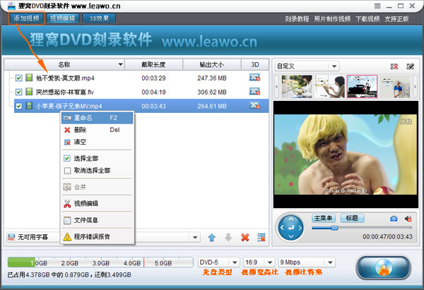Click the disc capacity usage bar
The height and width of the screenshot is (290, 424).
click(100, 262)
